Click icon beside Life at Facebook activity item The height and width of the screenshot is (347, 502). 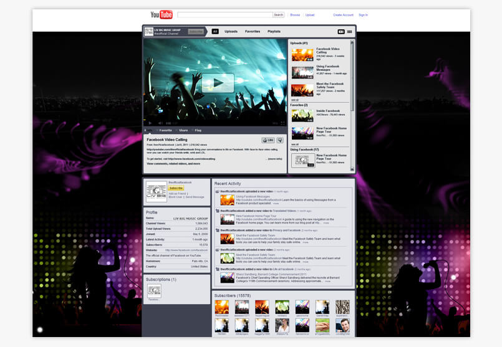click(218, 270)
